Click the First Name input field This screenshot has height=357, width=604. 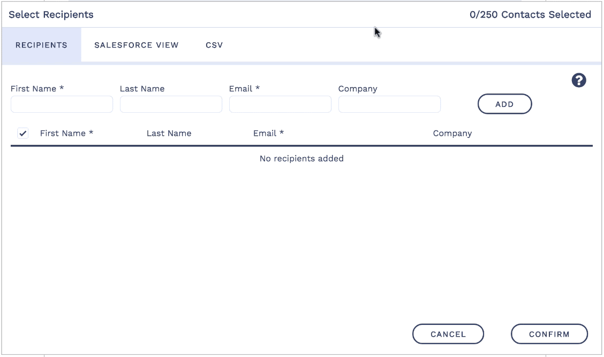tap(62, 104)
